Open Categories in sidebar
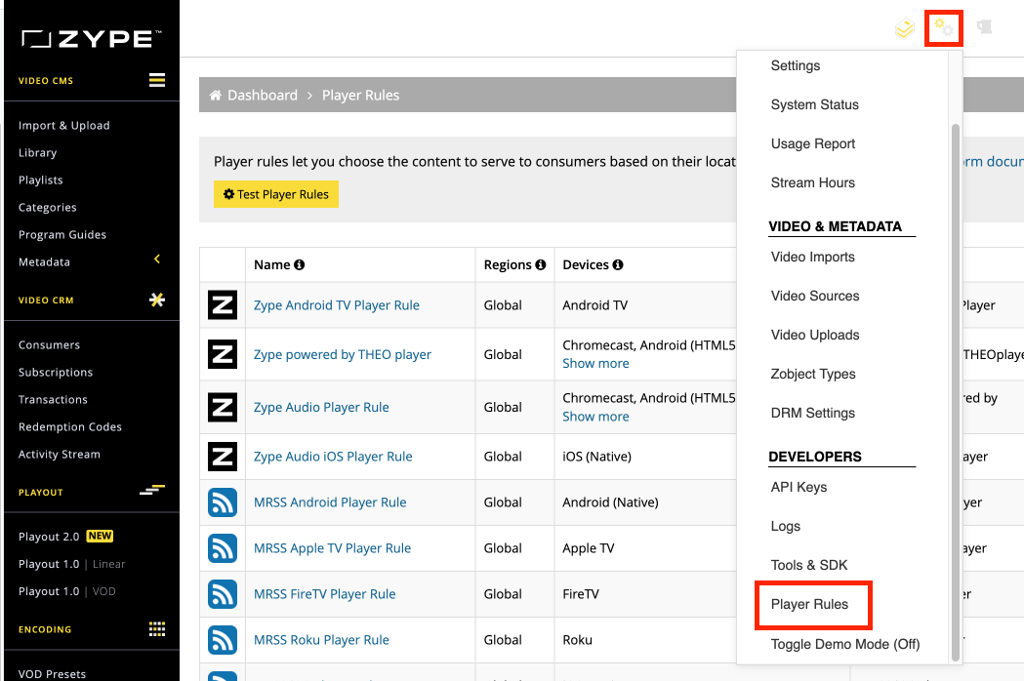Screen dimensions: 1024x681 pos(47,208)
